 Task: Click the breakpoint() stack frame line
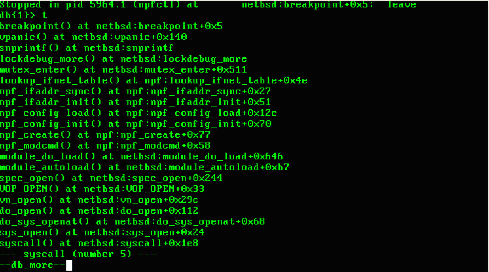click(x=111, y=26)
